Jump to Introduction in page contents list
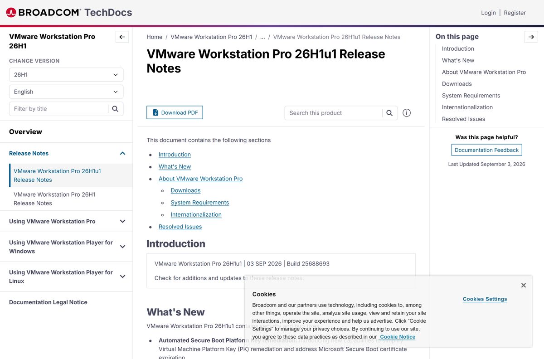The height and width of the screenshot is (359, 544). coord(175,155)
